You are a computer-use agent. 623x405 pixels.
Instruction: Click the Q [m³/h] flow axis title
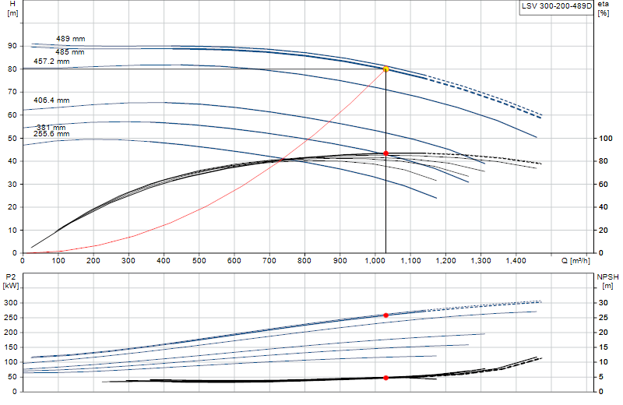point(575,261)
